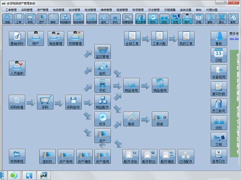
Task: Select the 权限管理 permissions icon
Action: coord(75,39)
